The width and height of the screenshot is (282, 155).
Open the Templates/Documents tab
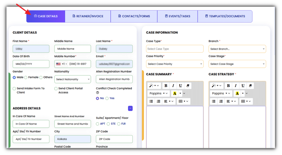(225, 16)
